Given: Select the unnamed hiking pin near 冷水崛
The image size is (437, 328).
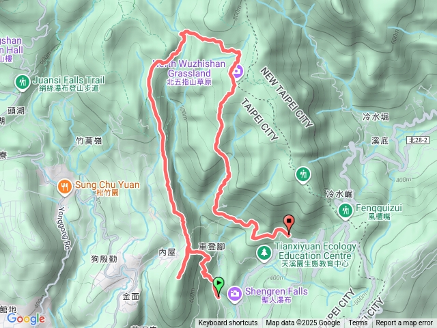Looking at the screenshot, I should (x=303, y=175).
